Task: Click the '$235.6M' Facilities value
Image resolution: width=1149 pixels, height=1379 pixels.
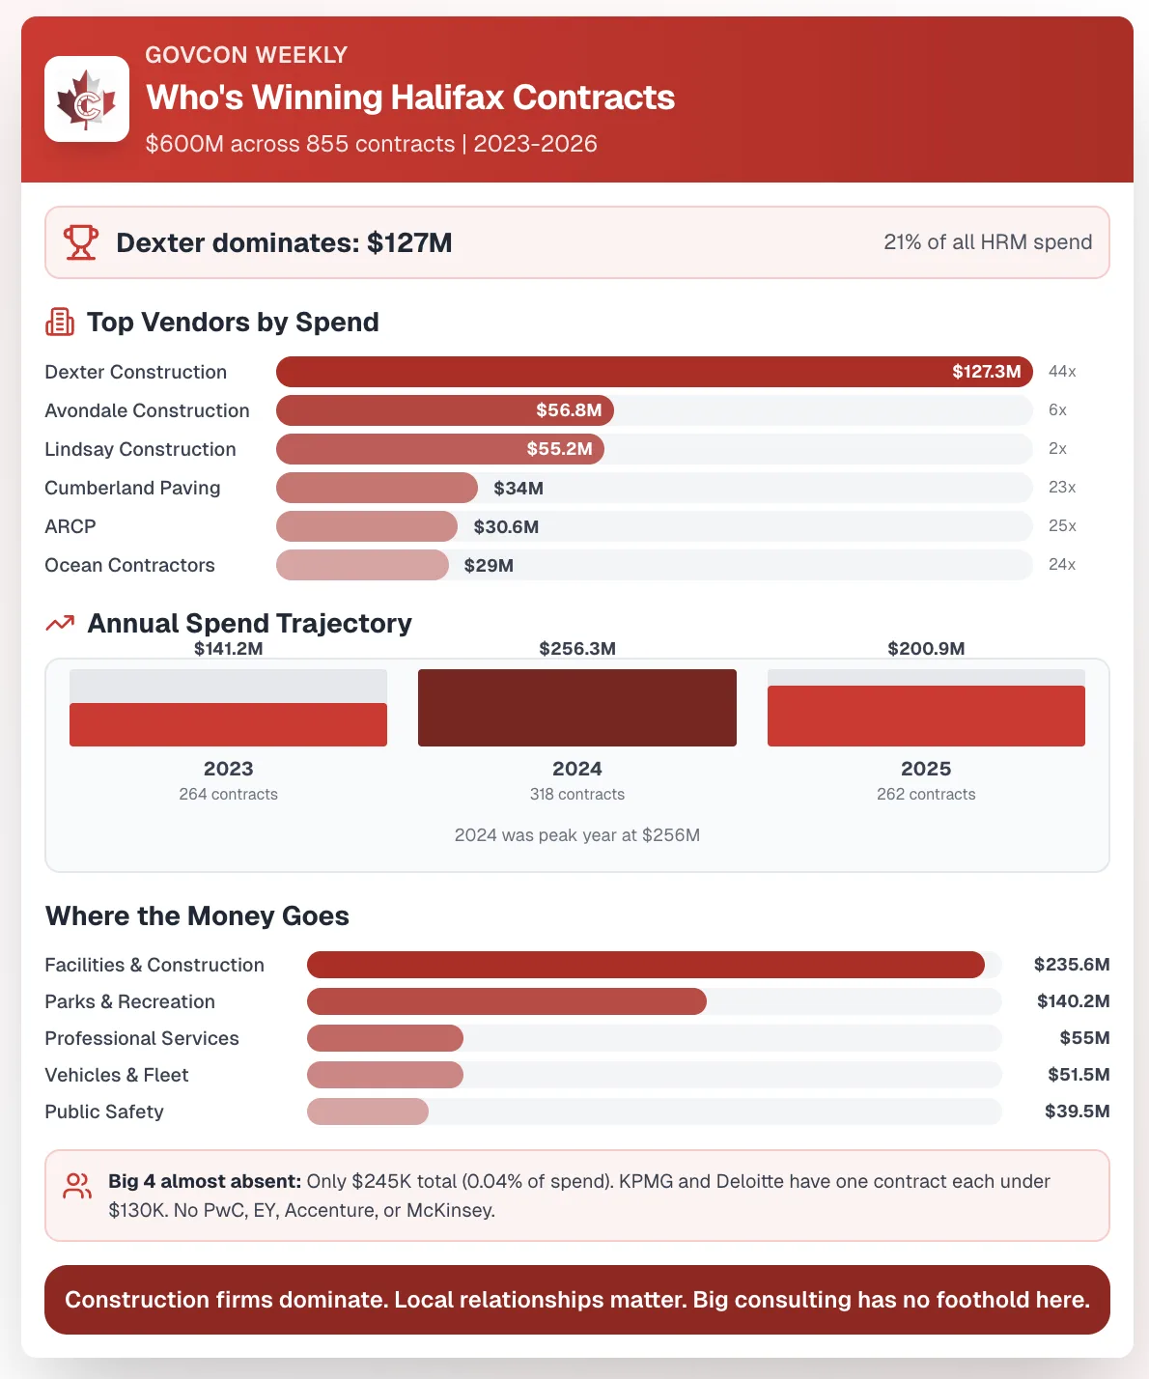Action: tap(1072, 965)
